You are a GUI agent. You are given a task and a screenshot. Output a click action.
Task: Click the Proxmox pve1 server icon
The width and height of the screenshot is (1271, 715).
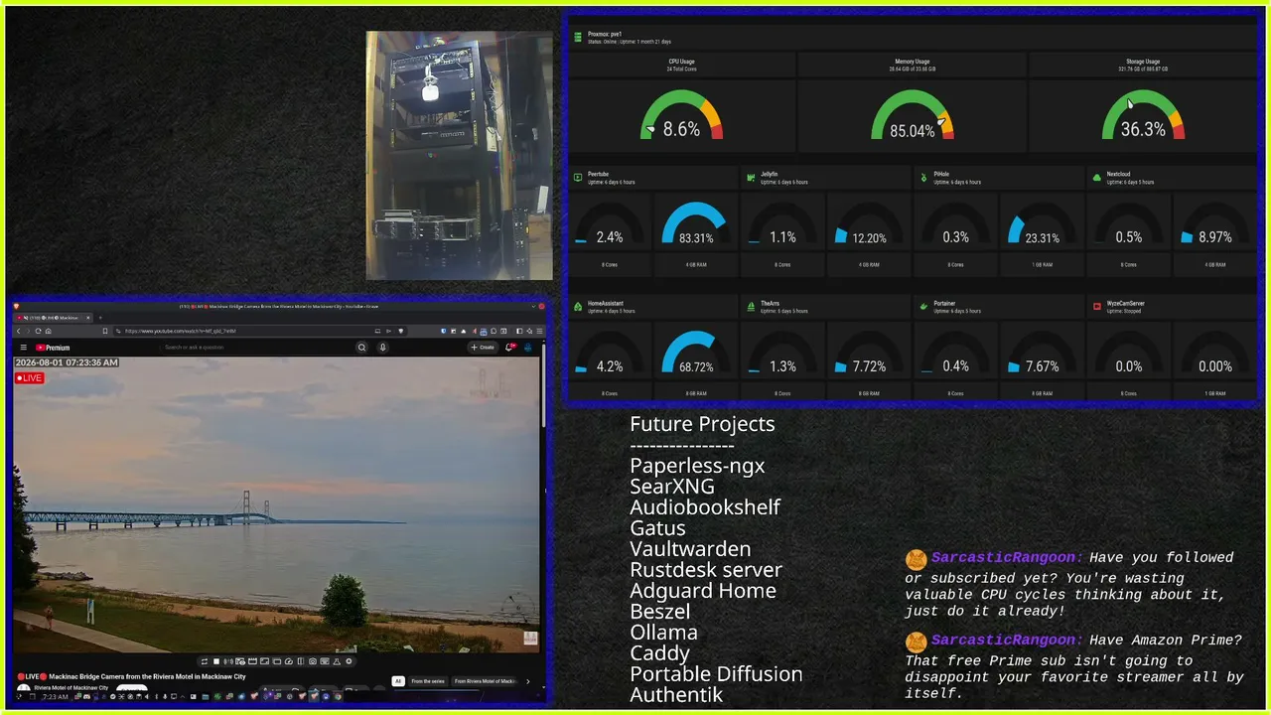coord(576,37)
